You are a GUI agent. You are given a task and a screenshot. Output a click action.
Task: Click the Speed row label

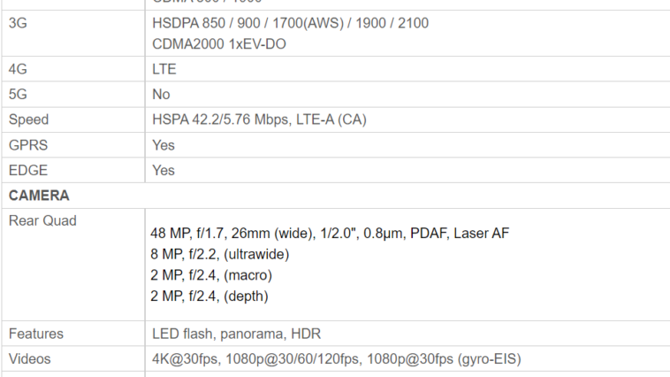[28, 119]
